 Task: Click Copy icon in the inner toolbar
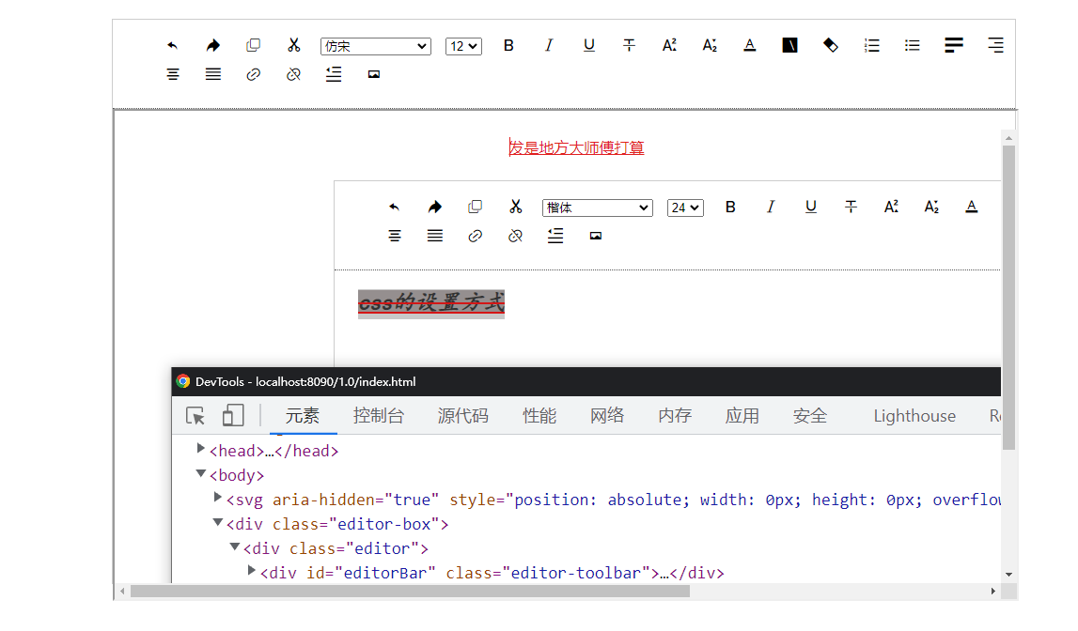475,207
